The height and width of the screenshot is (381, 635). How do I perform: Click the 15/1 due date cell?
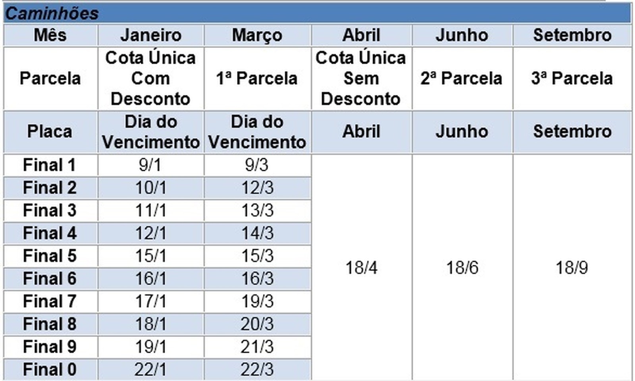point(150,256)
